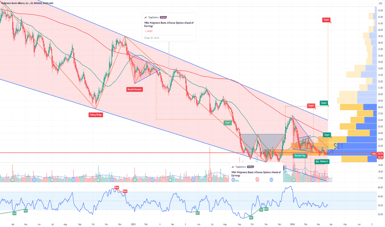This screenshot has width=385, height=227.
Task: Click the lowest Bull label near October 2023 on RSI
Action: pyautogui.click(x=251, y=218)
